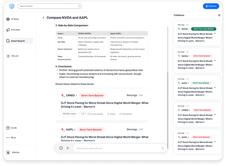
Task: Open AAPL ticker in the Bearish citation
Action: click(185, 137)
